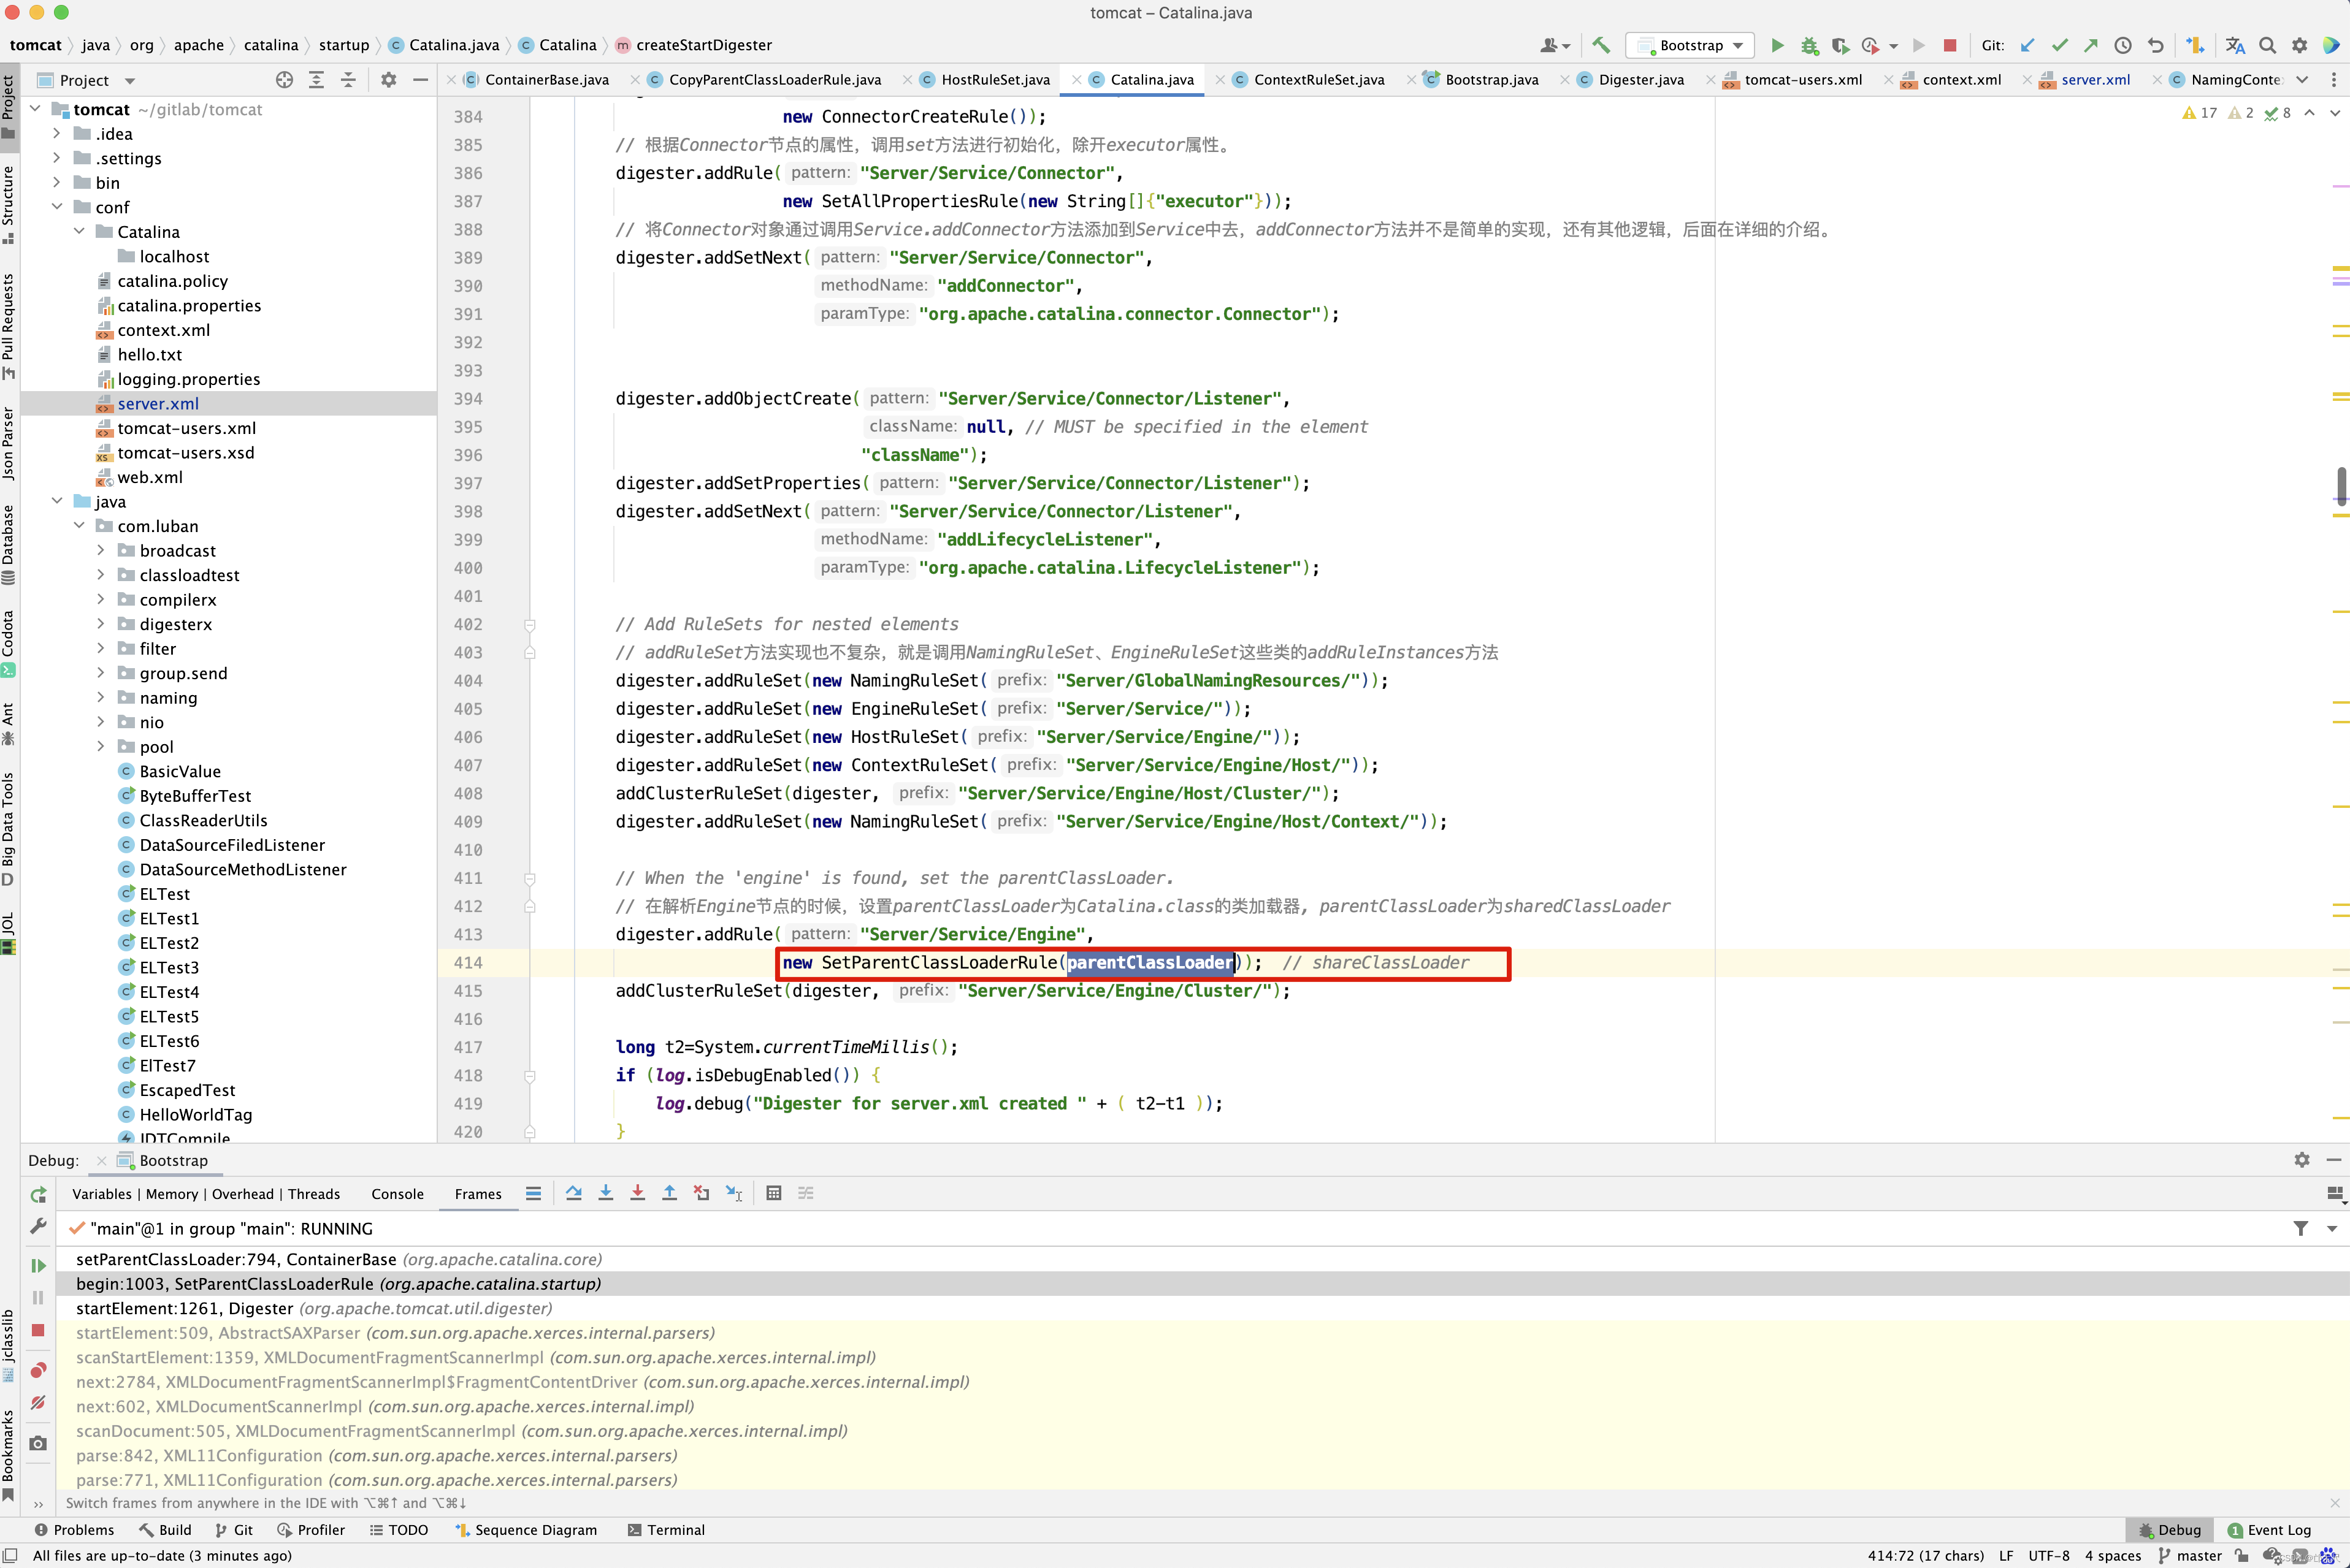2350x1568 pixels.
Task: Click the Rerun Bootstrap debug icon
Action: coord(38,1195)
